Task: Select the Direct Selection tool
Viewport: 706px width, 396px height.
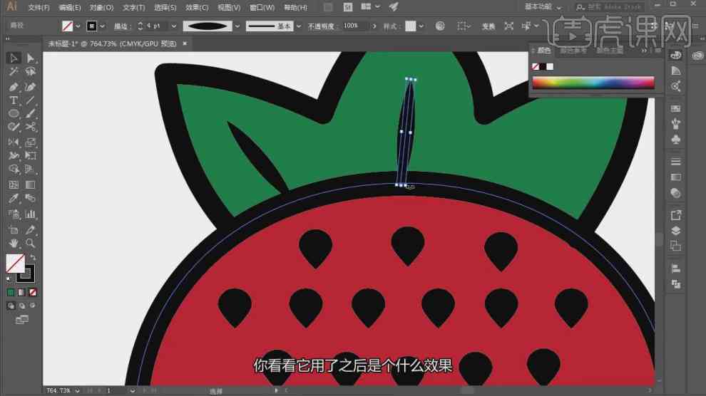Action: 30,58
